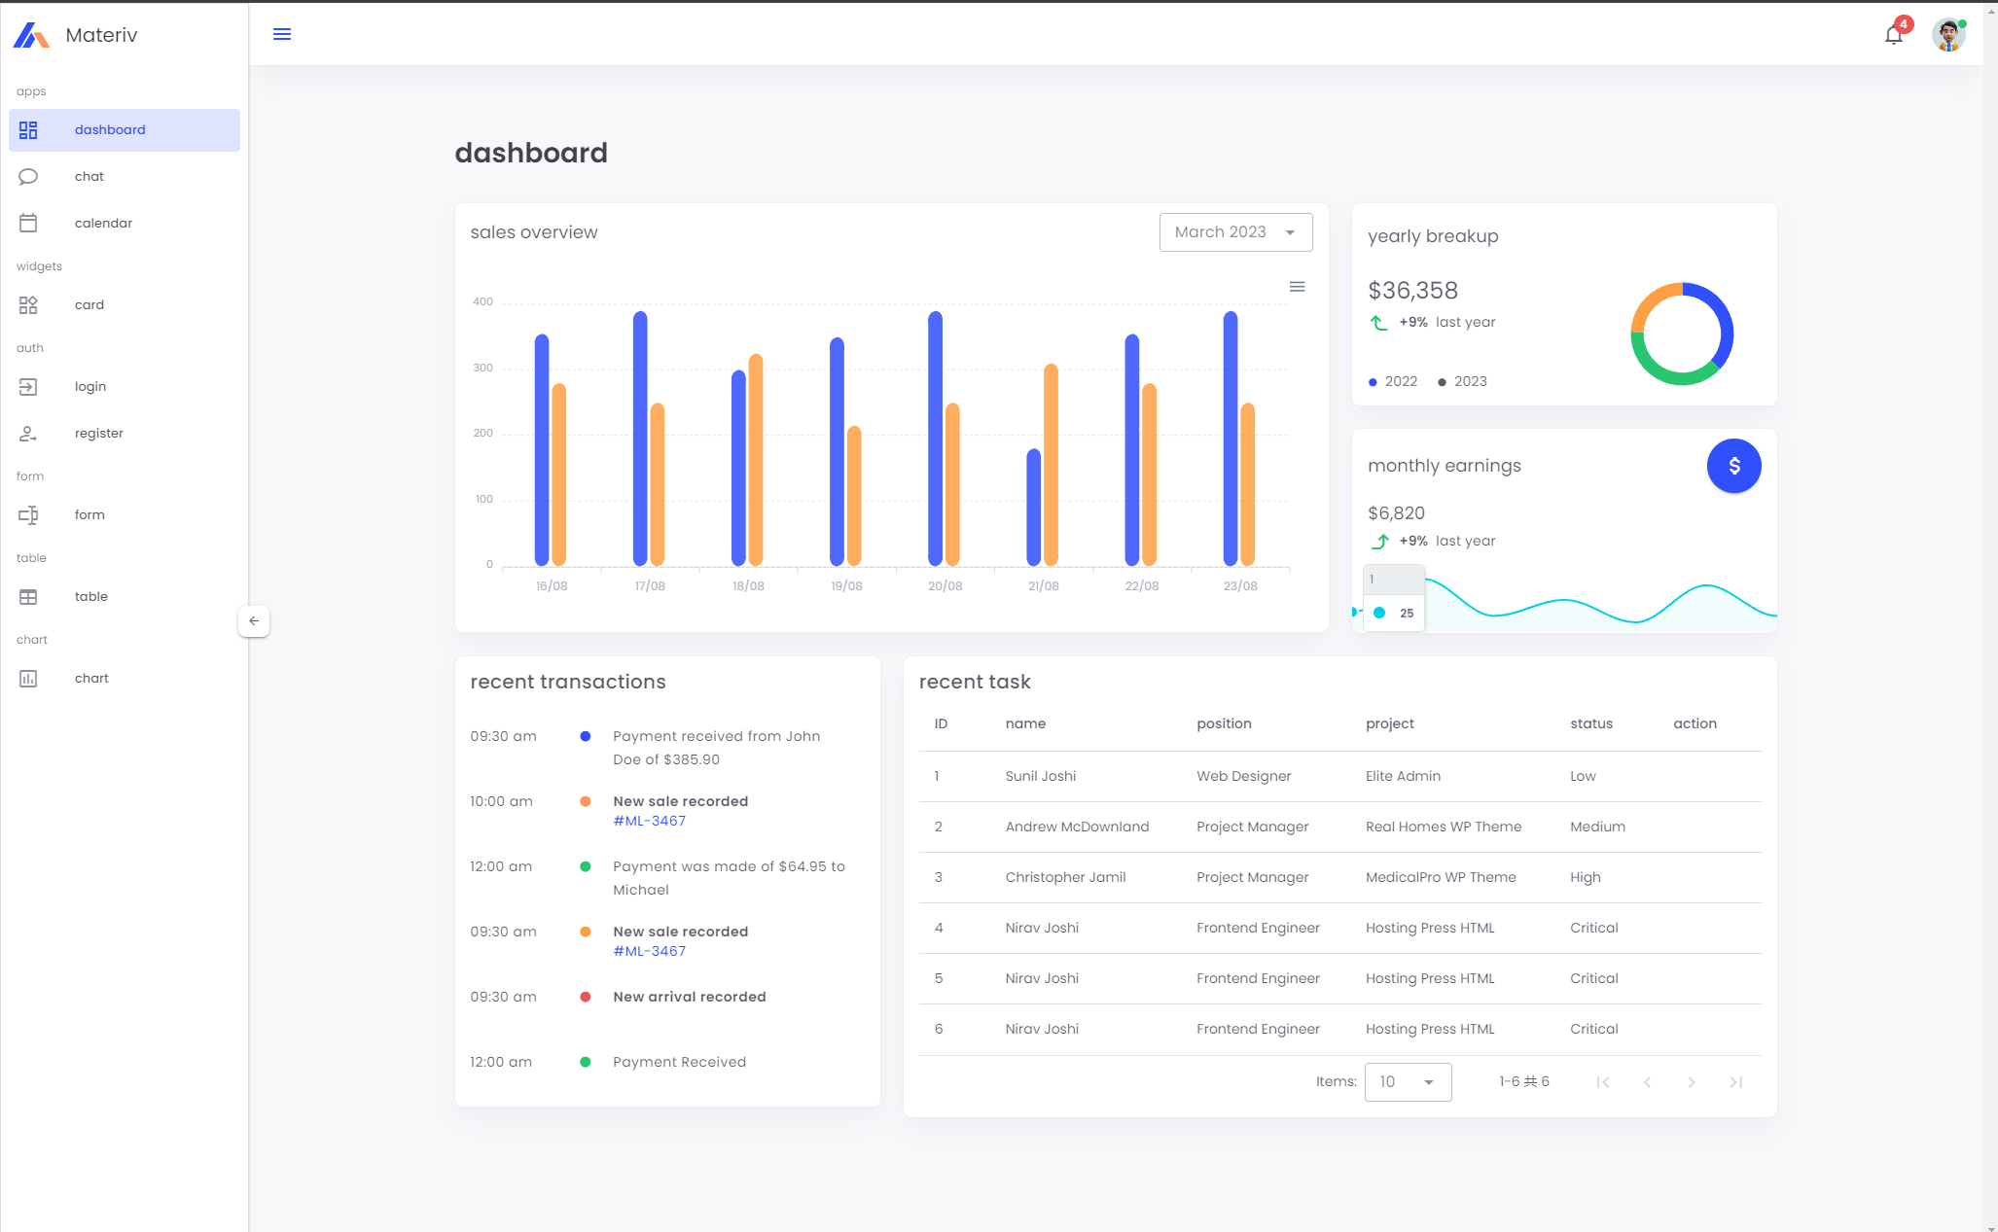Image resolution: width=1998 pixels, height=1232 pixels.
Task: Click the blue dollar sign button
Action: (x=1733, y=466)
